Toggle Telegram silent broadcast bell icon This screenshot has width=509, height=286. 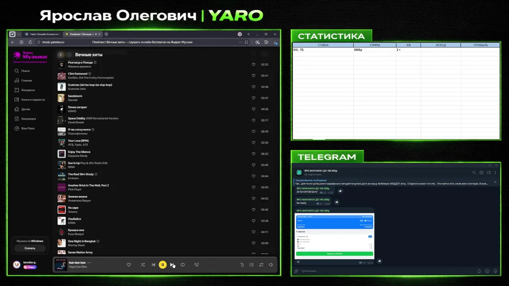479,271
